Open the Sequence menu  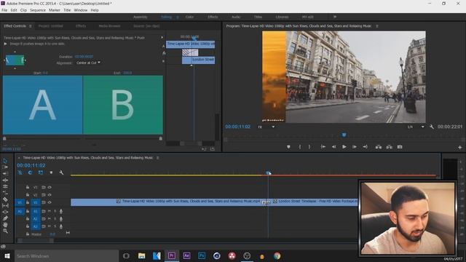click(38, 10)
